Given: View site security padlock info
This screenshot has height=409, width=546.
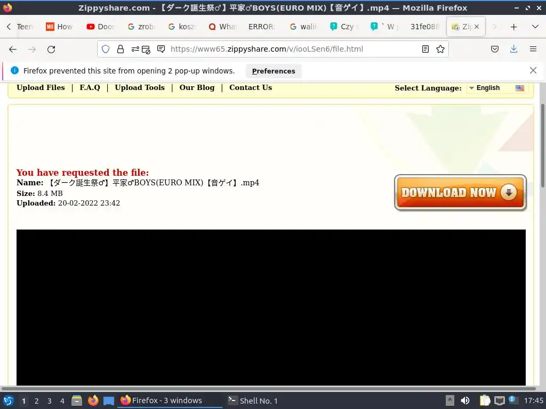Looking at the screenshot, I should [121, 49].
